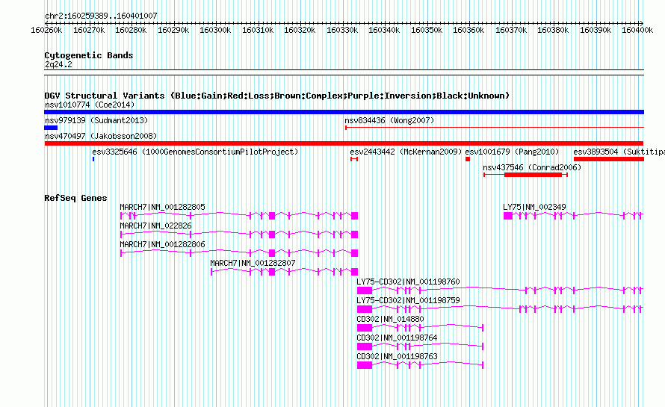
Task: Open CD302|NM_001198763 transcript label
Action: pyautogui.click(x=397, y=356)
